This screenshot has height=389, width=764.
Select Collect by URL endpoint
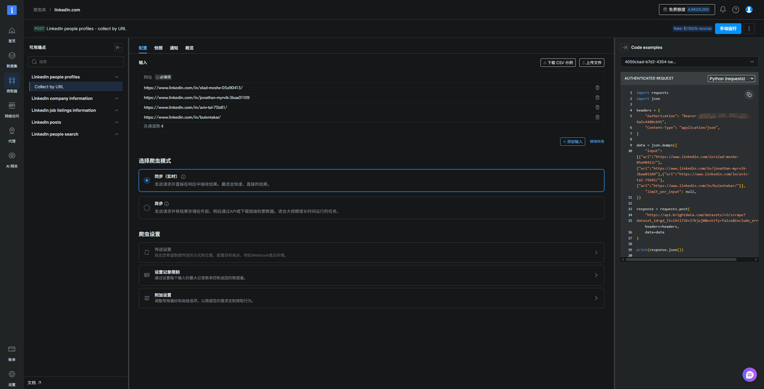[76, 87]
